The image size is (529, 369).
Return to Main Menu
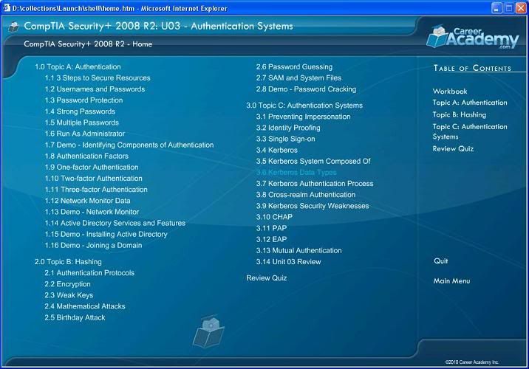(x=451, y=280)
